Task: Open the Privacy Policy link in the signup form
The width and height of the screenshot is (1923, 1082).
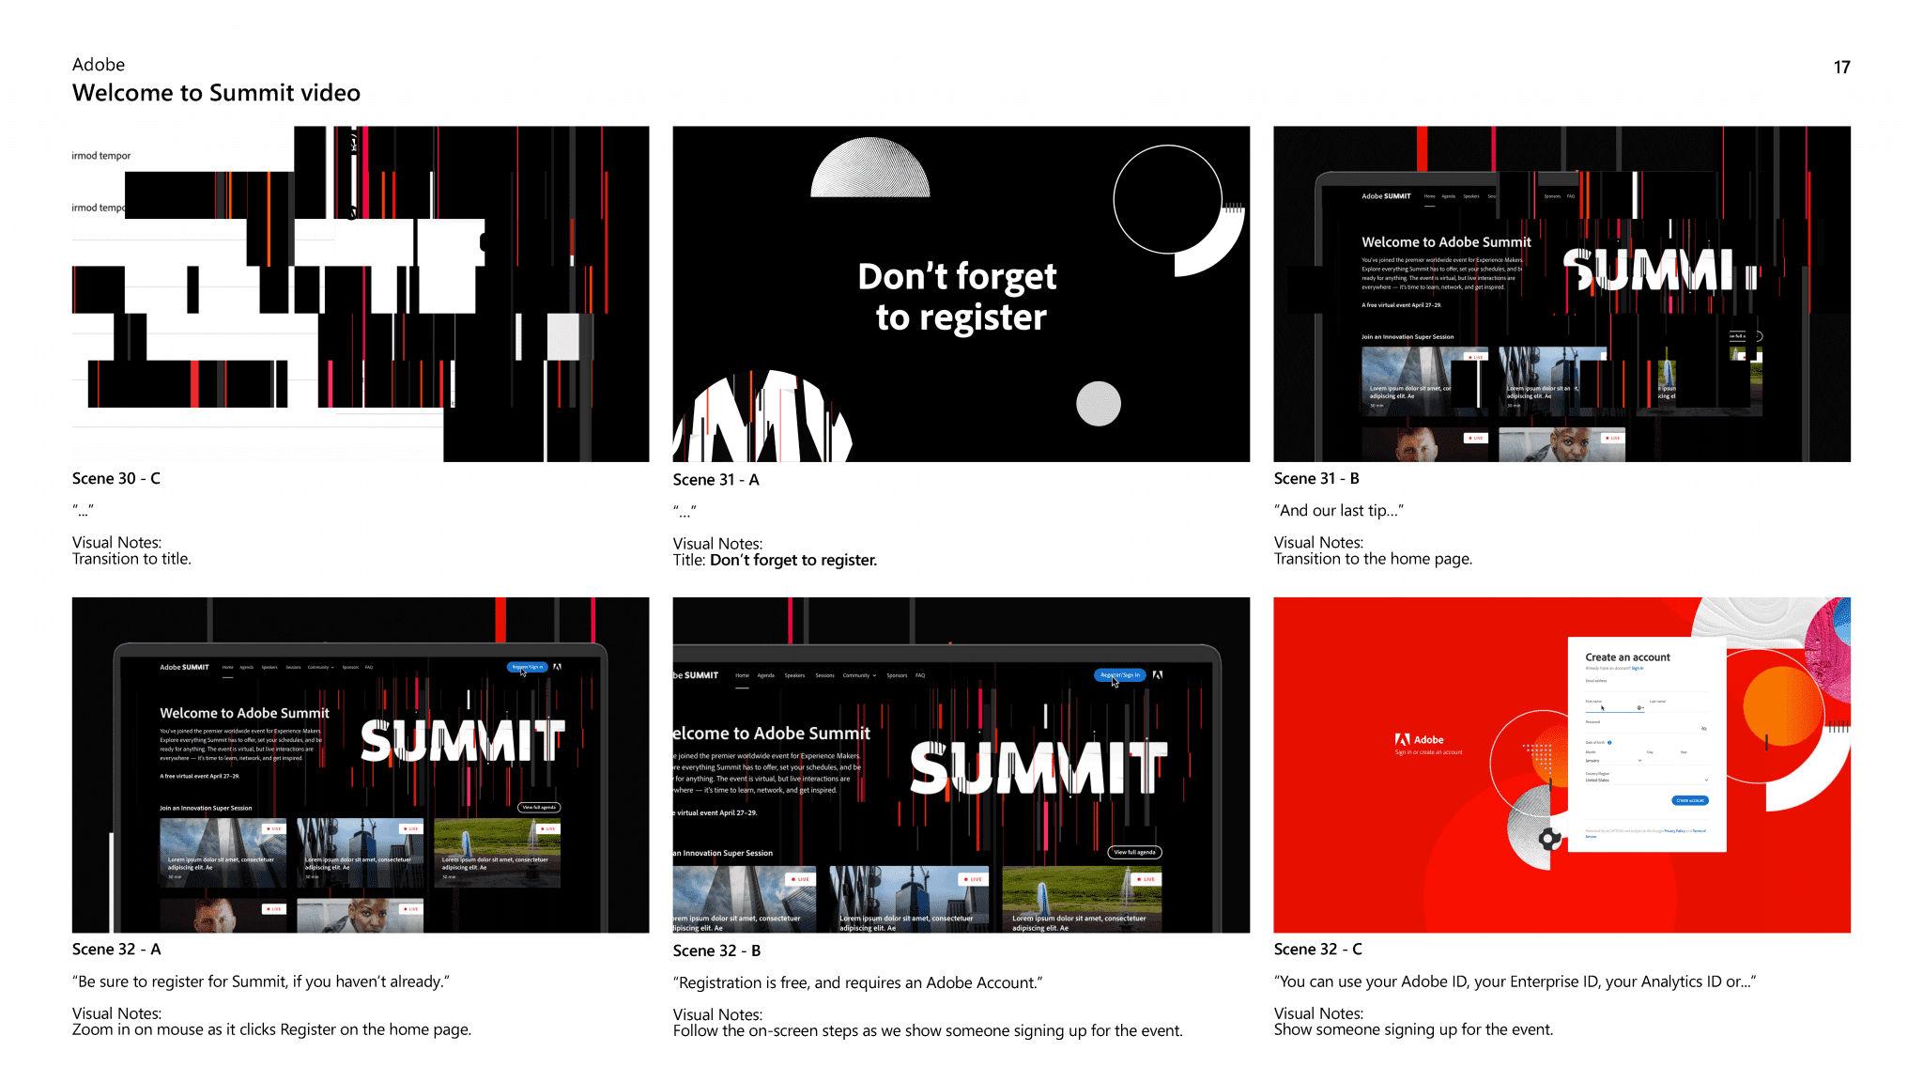Action: tap(1675, 831)
